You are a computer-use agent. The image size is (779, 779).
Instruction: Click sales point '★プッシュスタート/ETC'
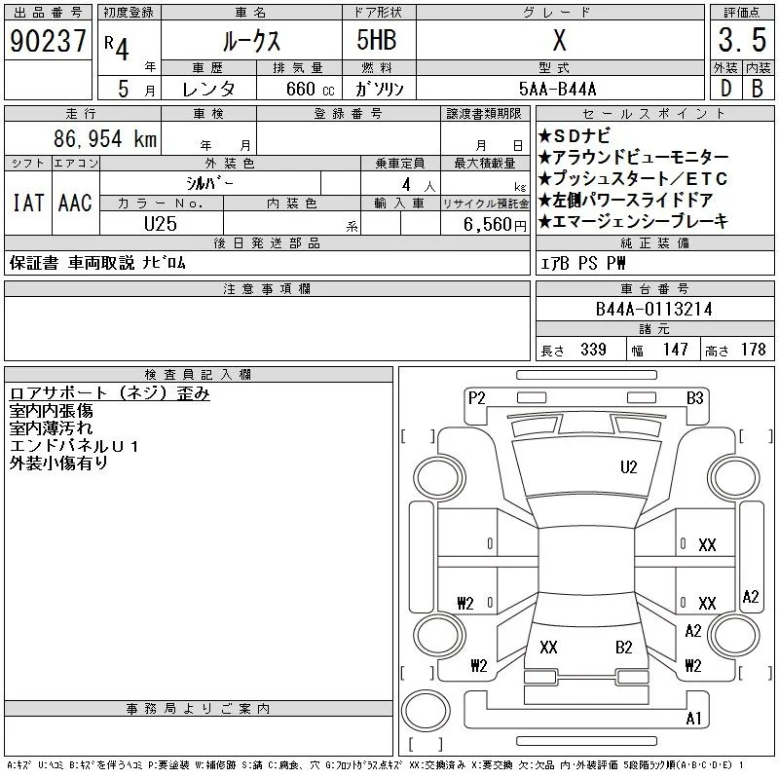coord(633,178)
